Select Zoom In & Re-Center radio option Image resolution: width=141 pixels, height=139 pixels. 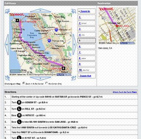click(23, 83)
